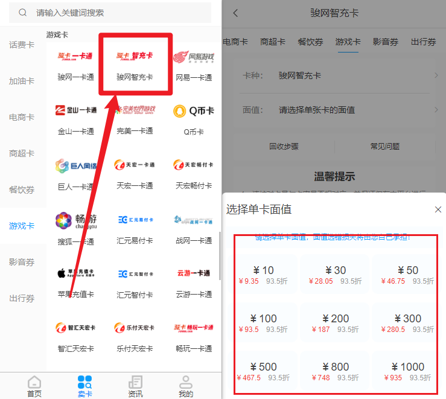Choose the ¥10 face value

coord(263,275)
